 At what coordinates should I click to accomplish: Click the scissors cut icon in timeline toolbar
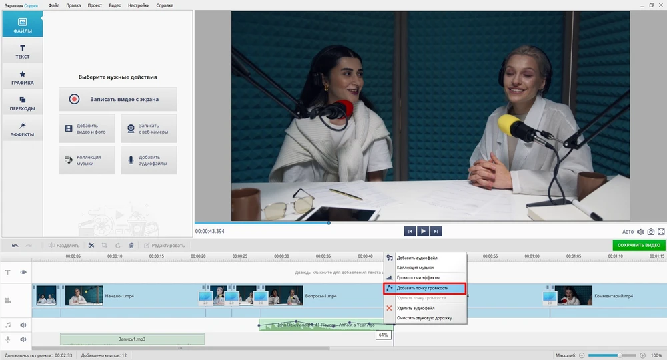91,245
